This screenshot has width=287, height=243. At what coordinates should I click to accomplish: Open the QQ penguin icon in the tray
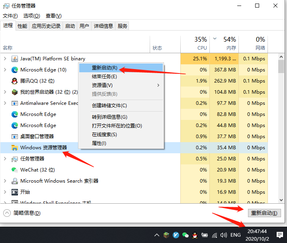coord(195,235)
